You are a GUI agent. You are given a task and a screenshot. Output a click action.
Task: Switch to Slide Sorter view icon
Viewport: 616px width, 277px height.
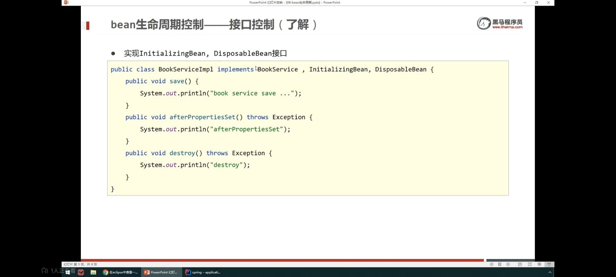530,264
